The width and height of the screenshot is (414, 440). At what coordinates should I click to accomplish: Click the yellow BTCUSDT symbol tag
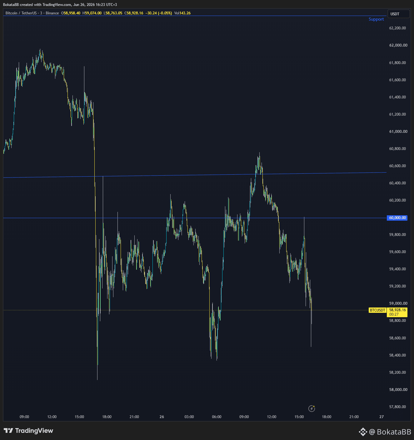pyautogui.click(x=377, y=310)
